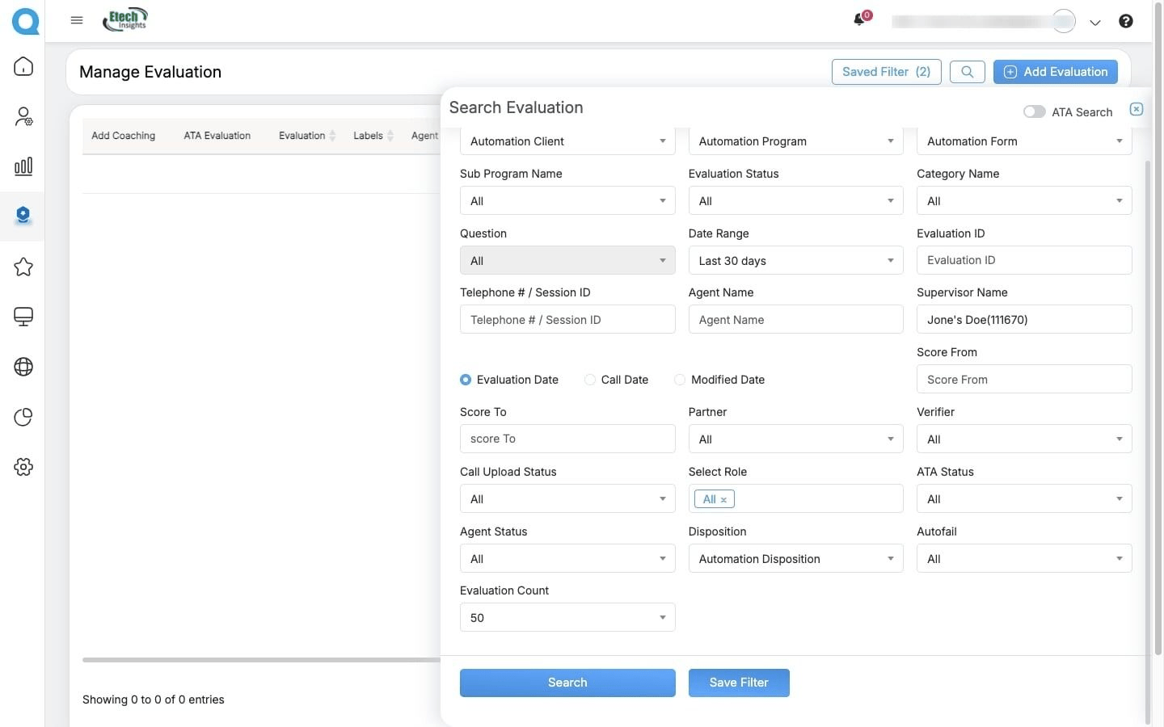Expand the Date Range dropdown
Image resolution: width=1164 pixels, height=727 pixels.
tap(795, 261)
